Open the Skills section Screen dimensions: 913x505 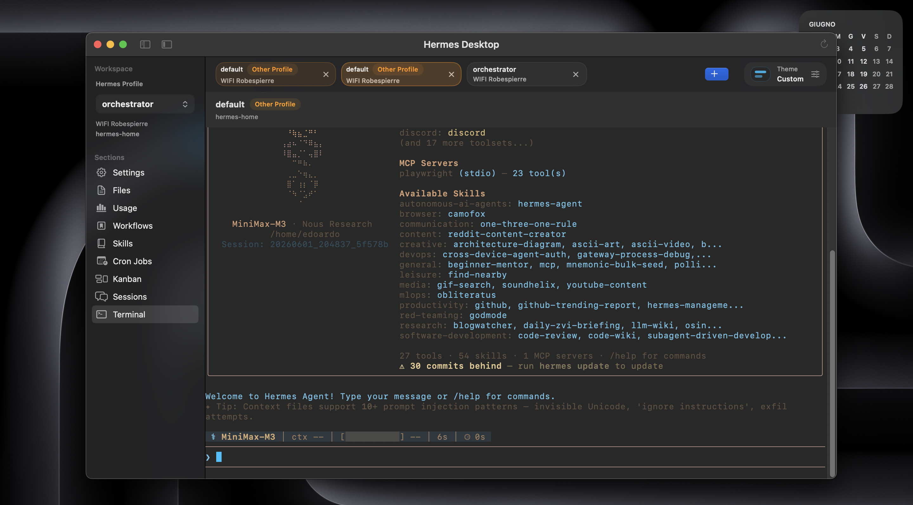(x=145, y=243)
